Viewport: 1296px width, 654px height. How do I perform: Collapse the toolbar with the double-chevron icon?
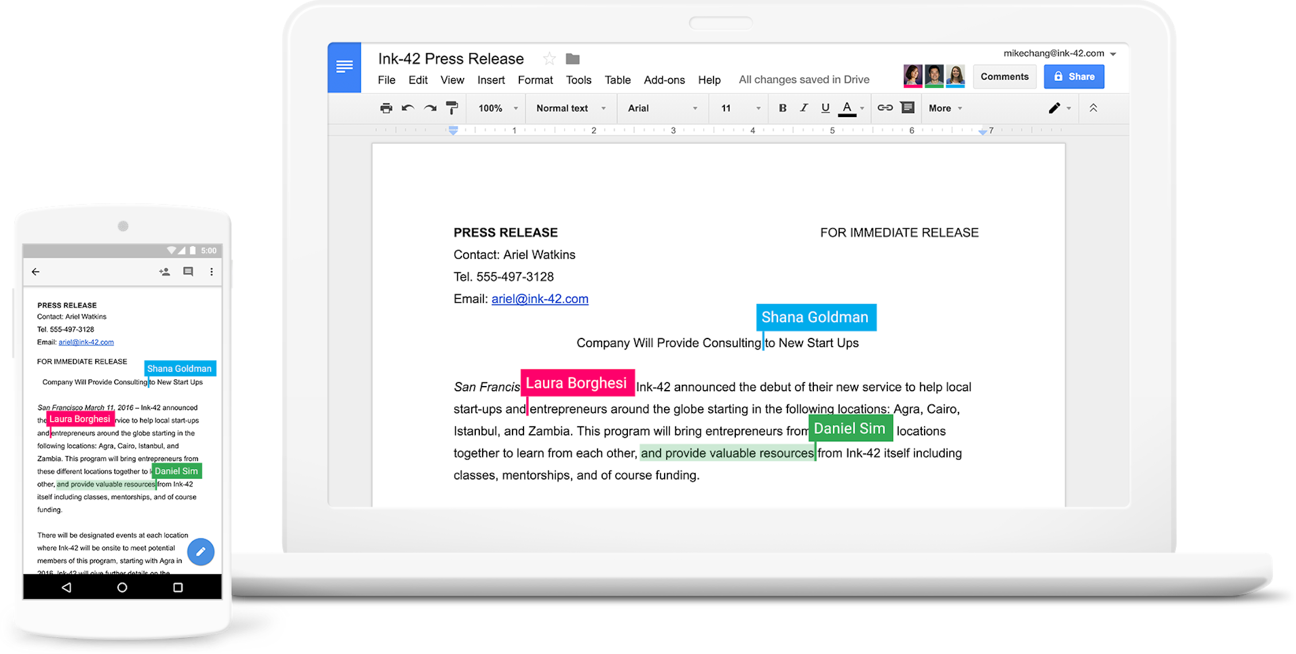[x=1094, y=108]
